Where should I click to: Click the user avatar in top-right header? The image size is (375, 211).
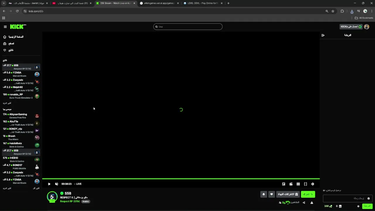click(x=367, y=27)
